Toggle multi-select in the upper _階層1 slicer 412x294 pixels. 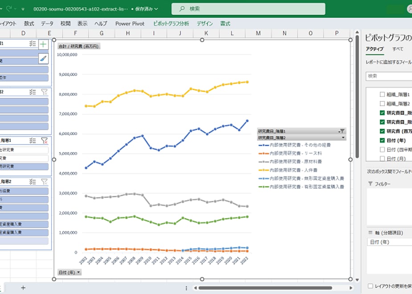33,140
